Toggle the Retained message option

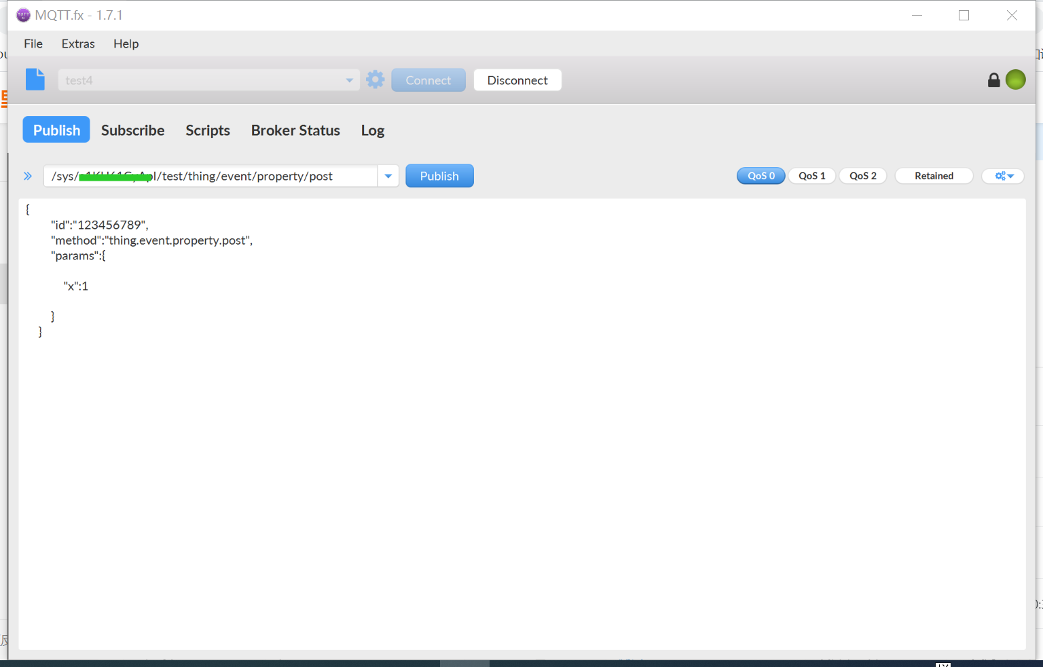[934, 176]
